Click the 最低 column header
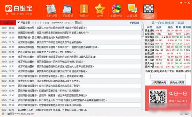The image size is (192, 117). (179, 27)
